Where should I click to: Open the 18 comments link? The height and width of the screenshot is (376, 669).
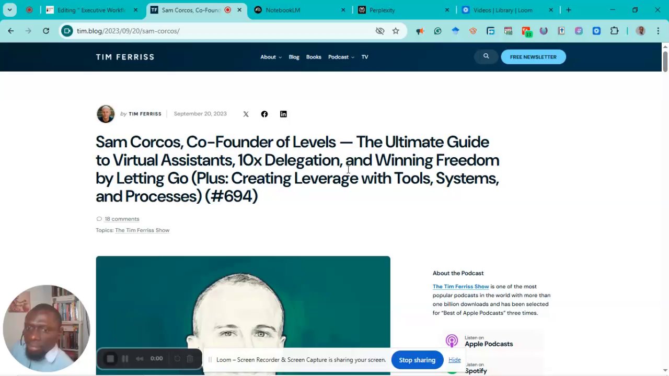point(122,219)
